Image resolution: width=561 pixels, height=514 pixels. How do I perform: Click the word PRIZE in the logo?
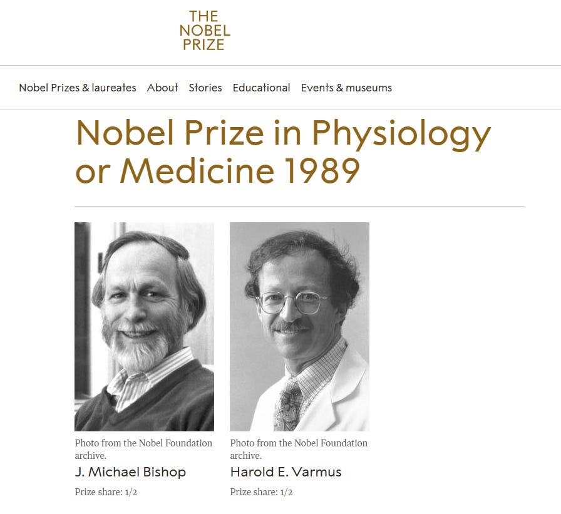point(204,44)
